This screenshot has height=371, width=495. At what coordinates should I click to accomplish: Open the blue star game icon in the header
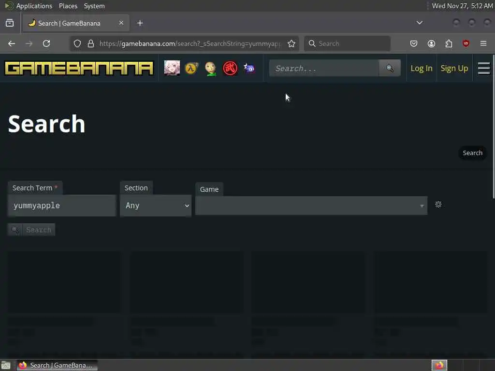[x=249, y=68]
